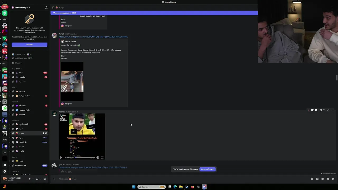Screen dimensions: 338x190
Task: Open the GIF picker
Action: coord(317,179)
